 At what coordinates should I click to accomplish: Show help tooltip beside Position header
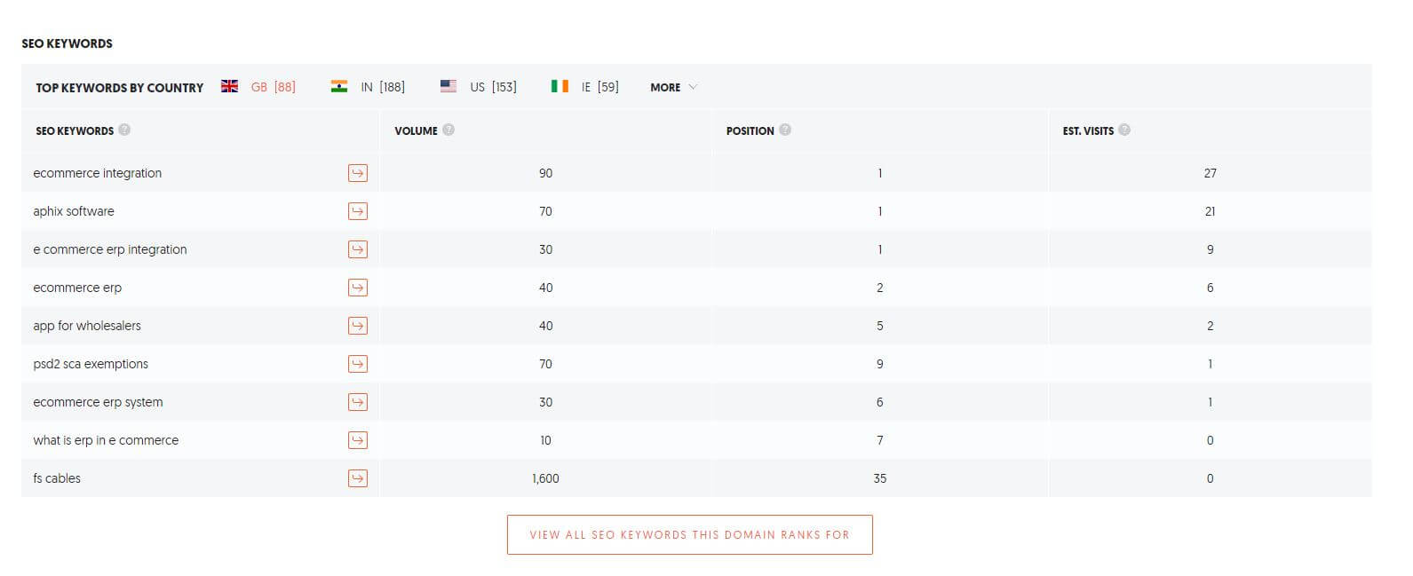(x=785, y=130)
